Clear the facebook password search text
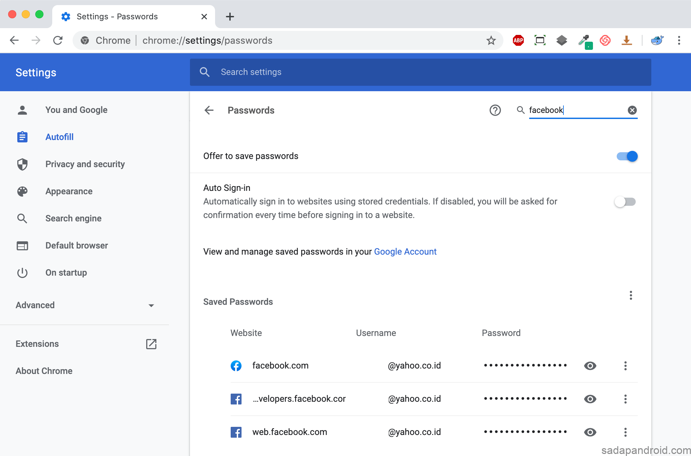The height and width of the screenshot is (456, 691). pos(632,110)
